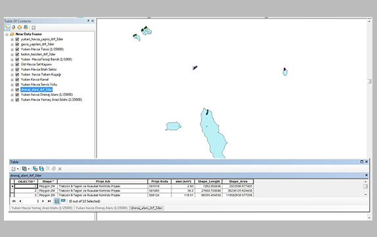Click map view scrollbar up arrow

(x=370, y=21)
